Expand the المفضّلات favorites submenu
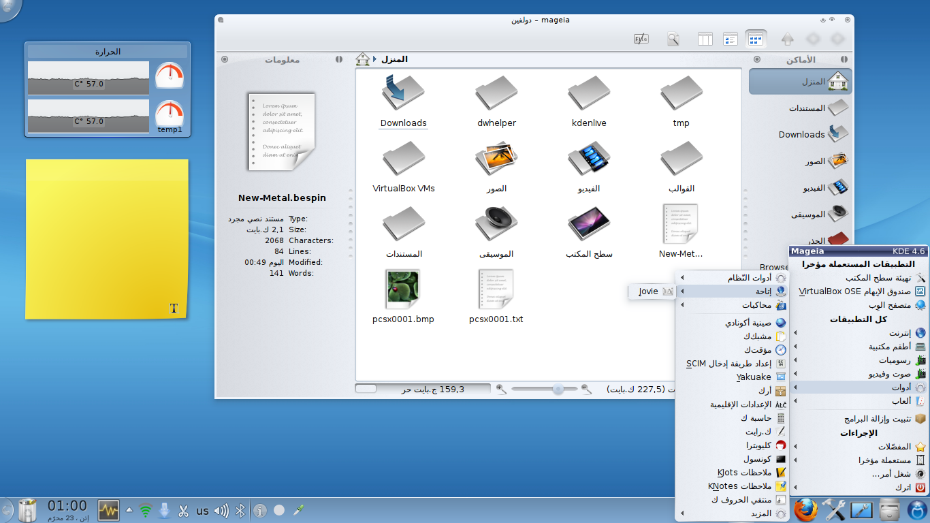Screen dimensions: 930x523 (859, 447)
